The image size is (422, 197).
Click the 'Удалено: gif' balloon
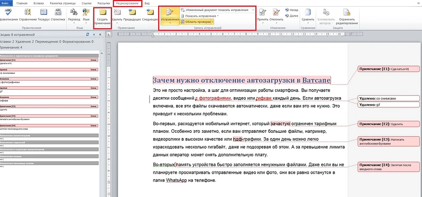click(x=388, y=104)
